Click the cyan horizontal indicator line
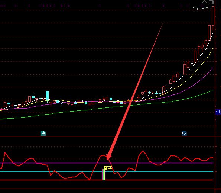Screen dimensions: 221x193 pyautogui.click(x=107, y=171)
